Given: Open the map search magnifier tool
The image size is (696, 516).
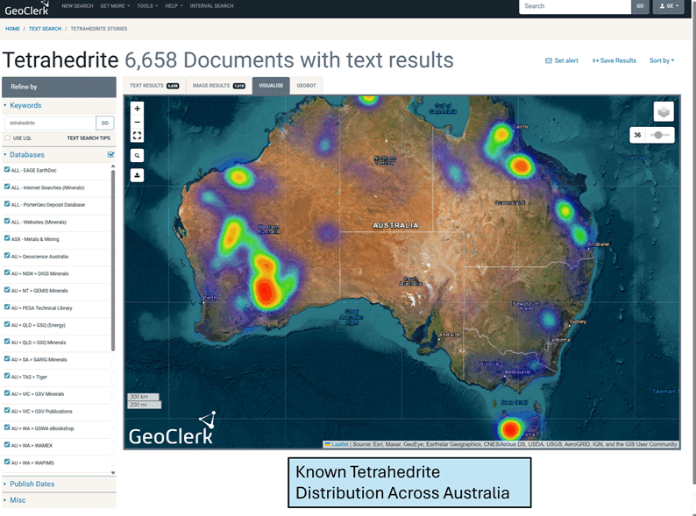Looking at the screenshot, I should [138, 155].
